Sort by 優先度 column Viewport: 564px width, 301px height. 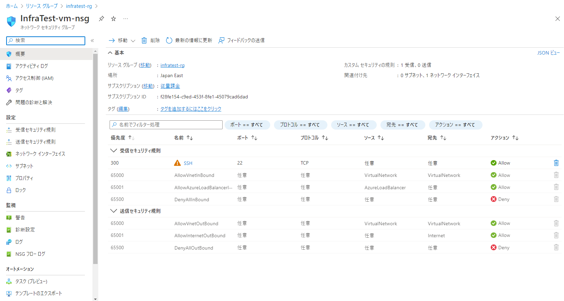(122, 138)
